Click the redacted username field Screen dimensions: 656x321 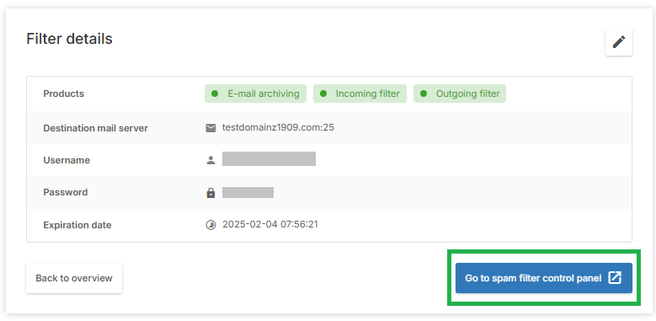click(269, 159)
